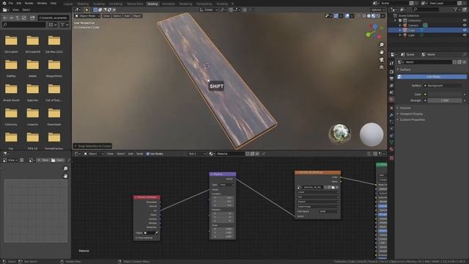
Task: Open node editor Object type dropdown
Action: (x=94, y=154)
